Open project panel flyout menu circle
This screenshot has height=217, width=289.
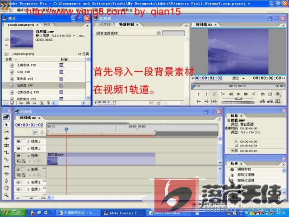click(88, 25)
